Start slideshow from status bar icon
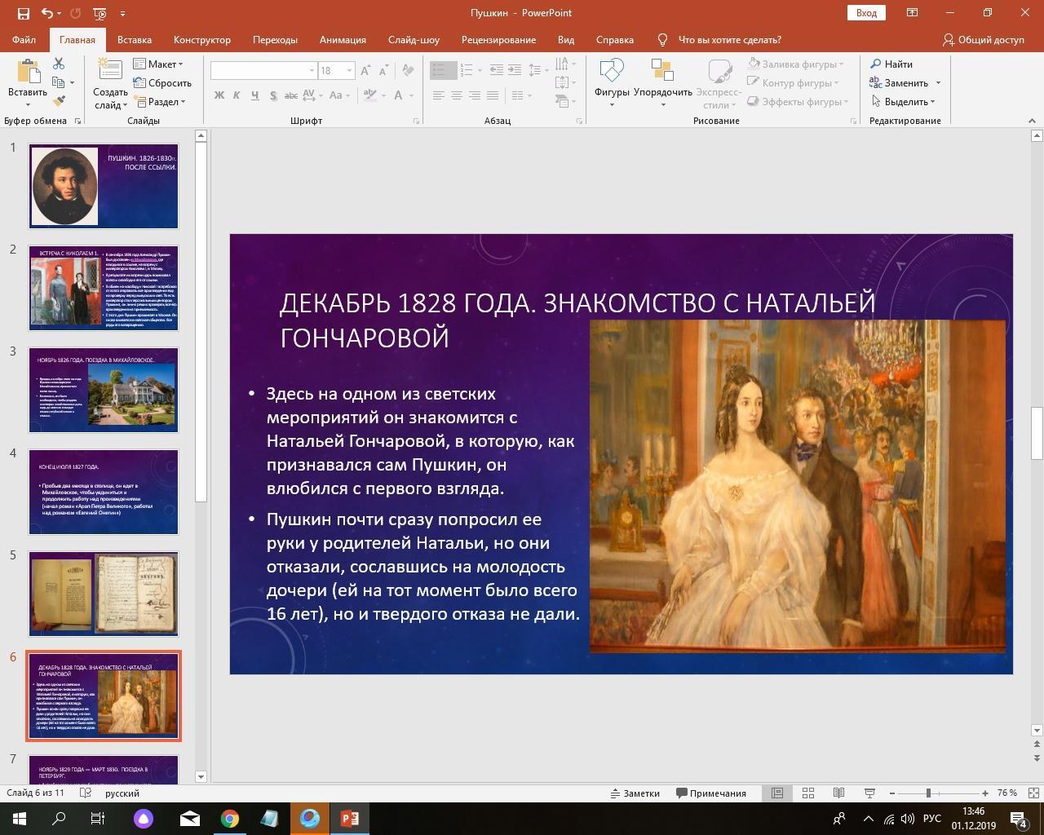 coord(869,793)
